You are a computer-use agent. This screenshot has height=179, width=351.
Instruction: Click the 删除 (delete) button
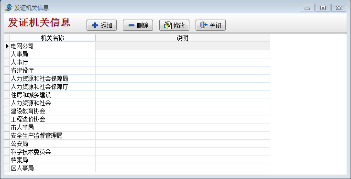pyautogui.click(x=138, y=25)
